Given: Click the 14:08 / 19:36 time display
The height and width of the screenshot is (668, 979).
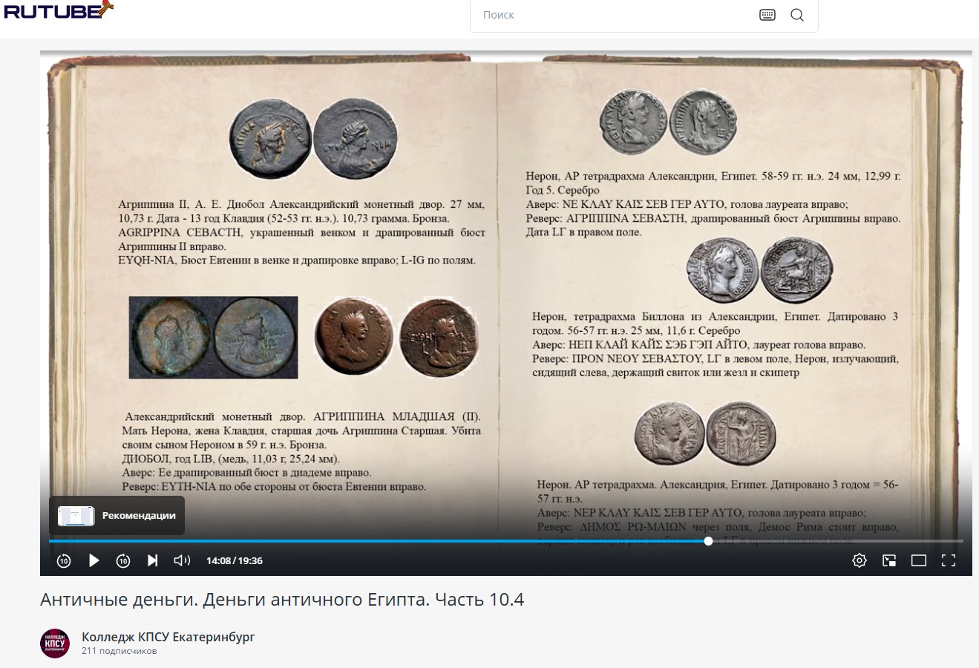Looking at the screenshot, I should point(235,560).
